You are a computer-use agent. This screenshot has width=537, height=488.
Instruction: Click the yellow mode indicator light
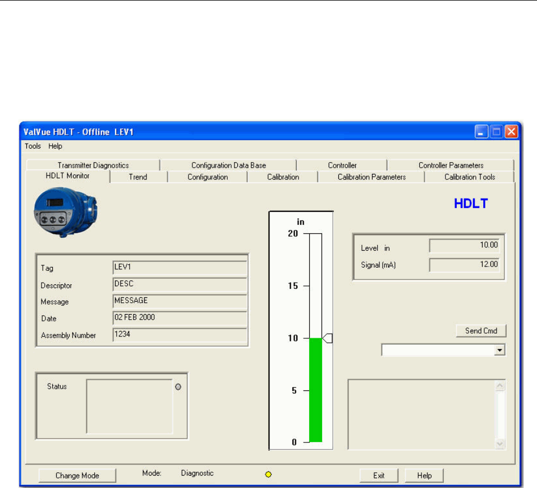point(268,475)
